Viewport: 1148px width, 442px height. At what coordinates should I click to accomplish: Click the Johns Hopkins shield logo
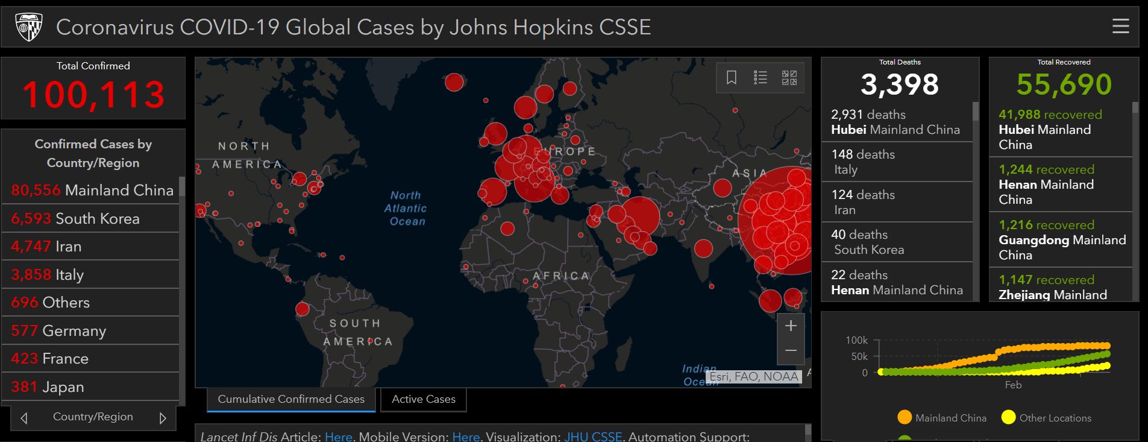pos(29,27)
